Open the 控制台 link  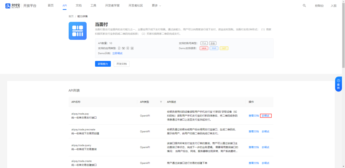coord(319,6)
